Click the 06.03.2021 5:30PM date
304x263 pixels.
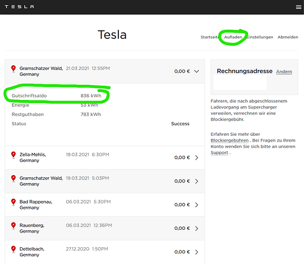(x=88, y=201)
